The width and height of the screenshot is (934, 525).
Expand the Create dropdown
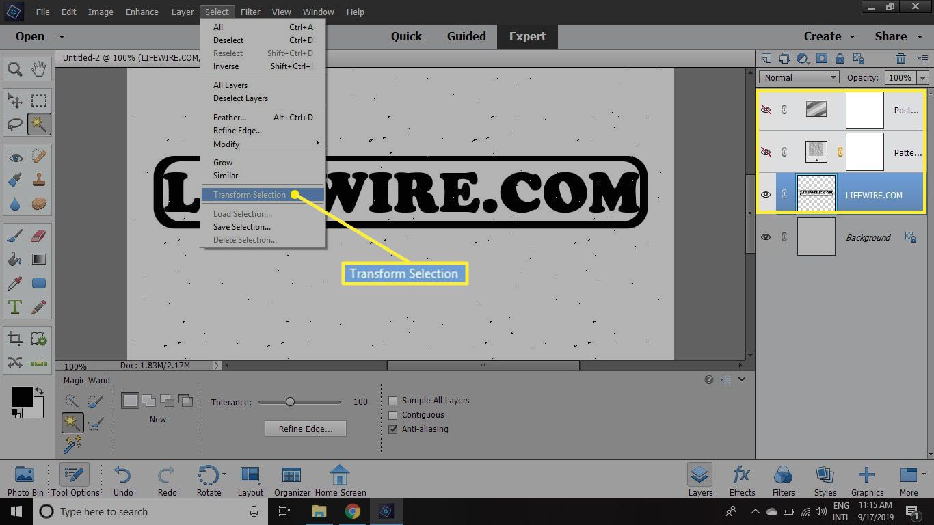tap(852, 37)
